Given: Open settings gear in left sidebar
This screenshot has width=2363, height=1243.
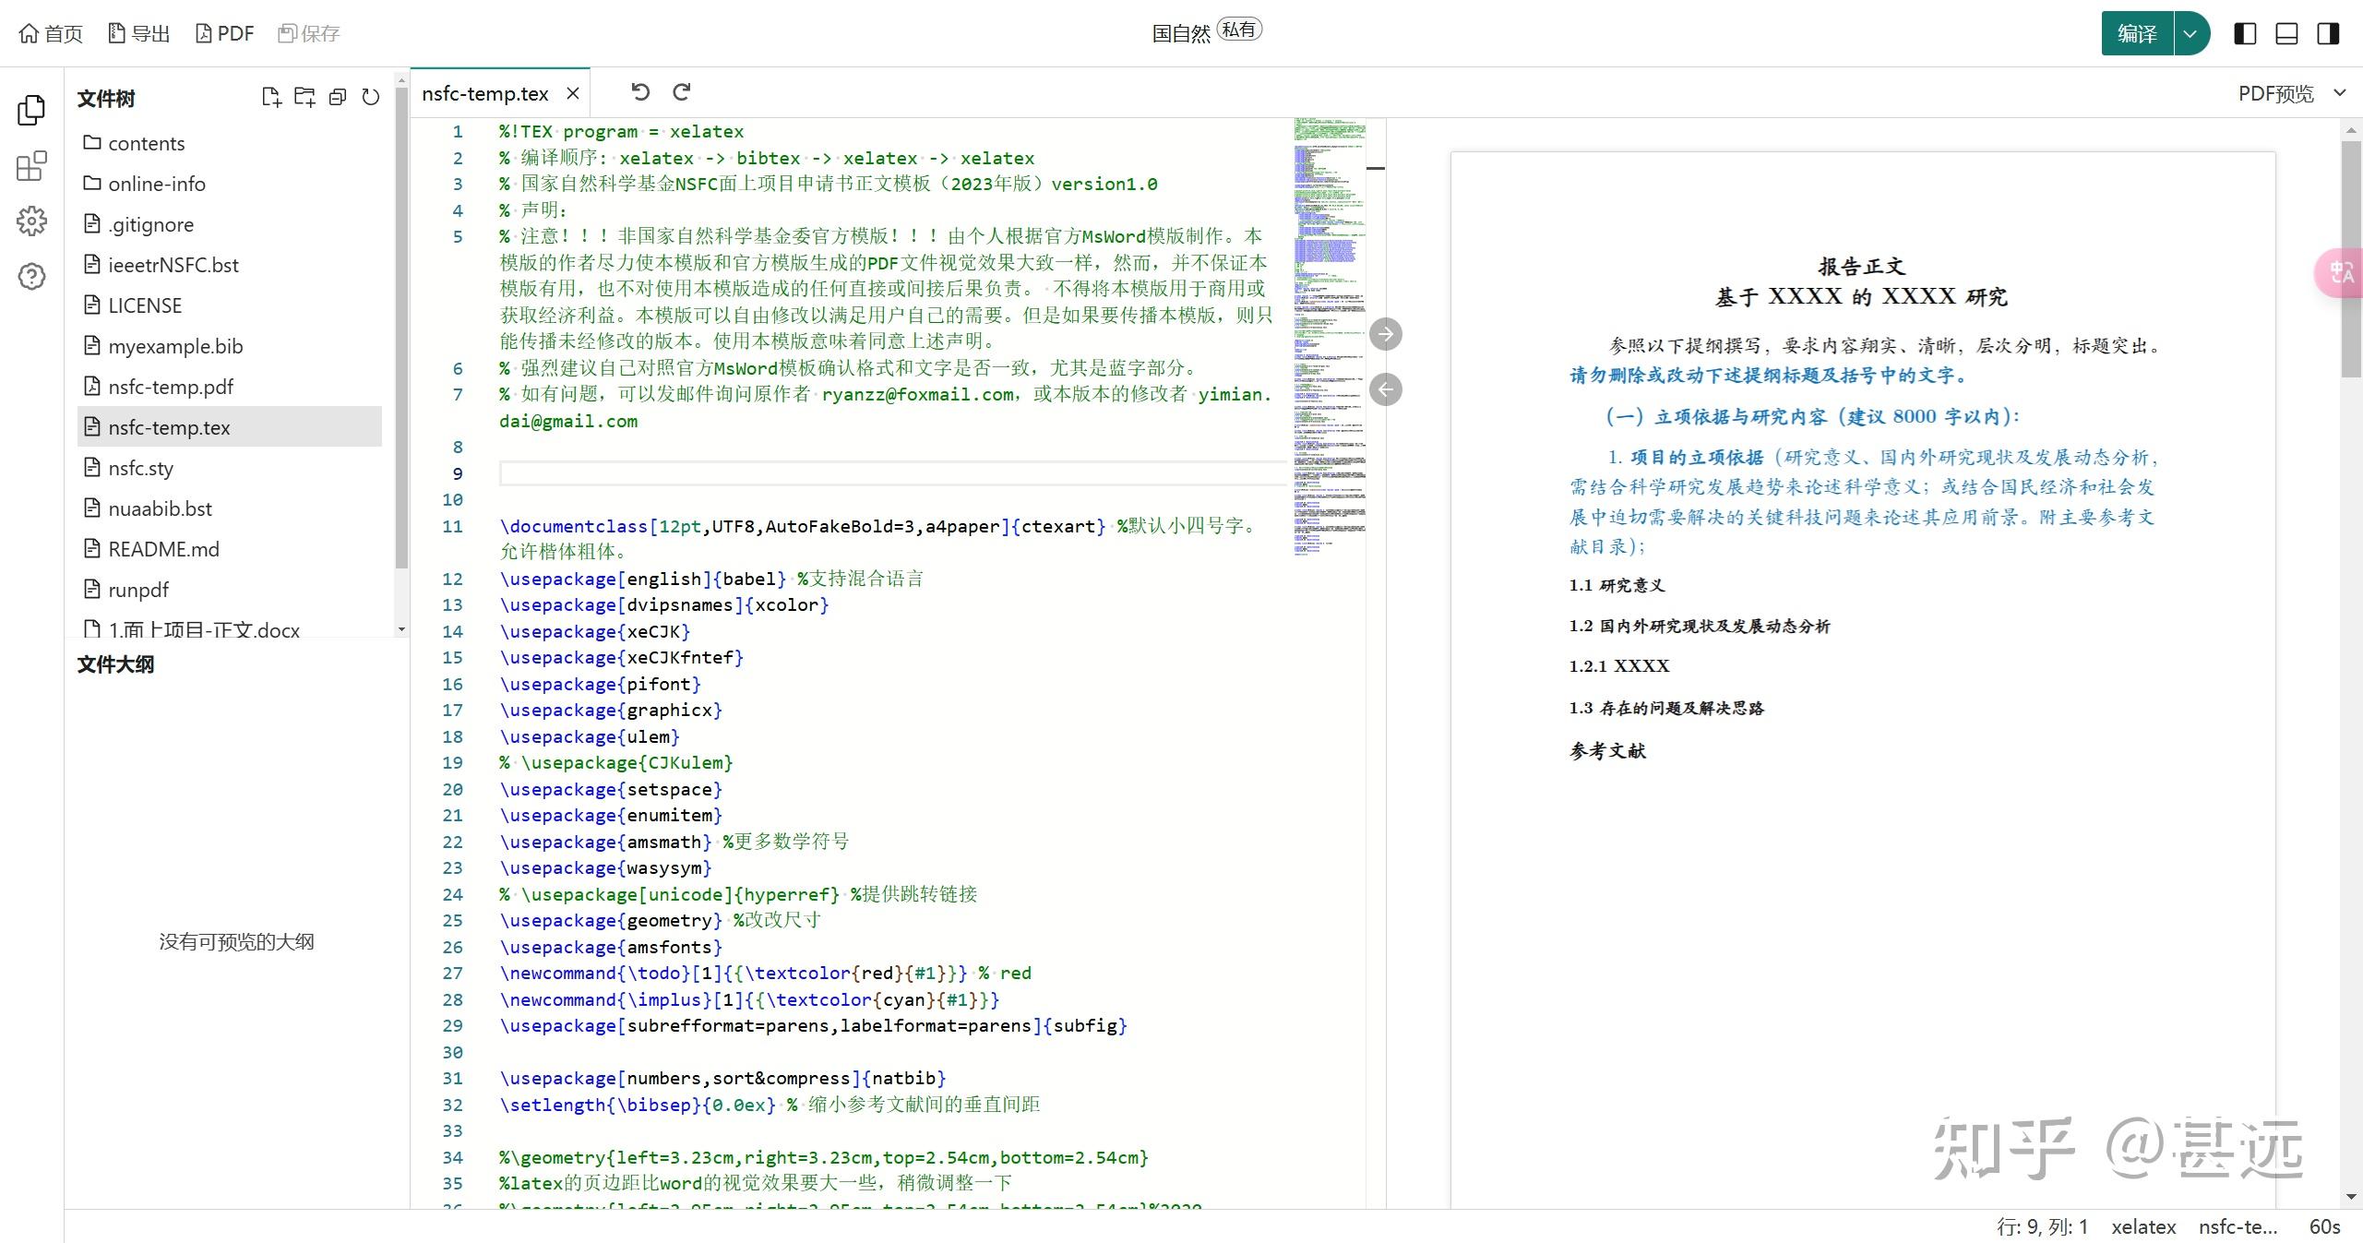Looking at the screenshot, I should (x=31, y=221).
